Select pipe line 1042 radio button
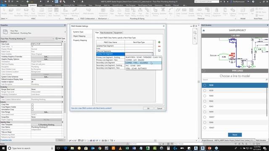The image size is (269, 151). point(205,101)
